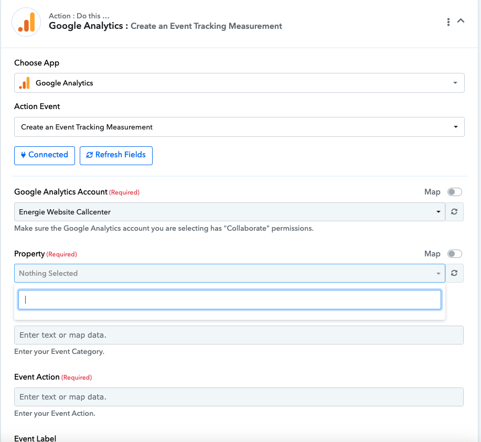Click the Collaborate permissions hint text

(x=164, y=228)
